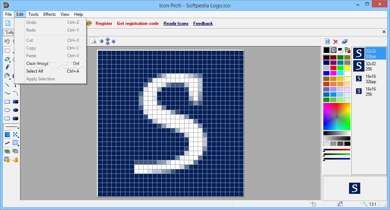Open the View menu

pos(65,14)
